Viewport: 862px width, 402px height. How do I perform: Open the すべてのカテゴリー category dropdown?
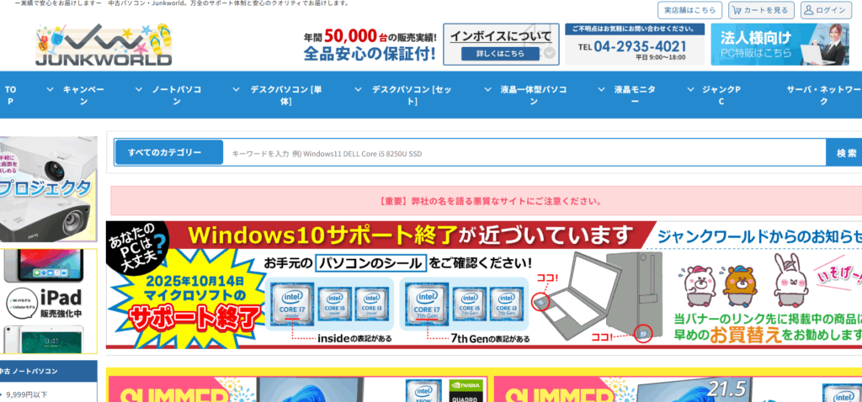168,153
